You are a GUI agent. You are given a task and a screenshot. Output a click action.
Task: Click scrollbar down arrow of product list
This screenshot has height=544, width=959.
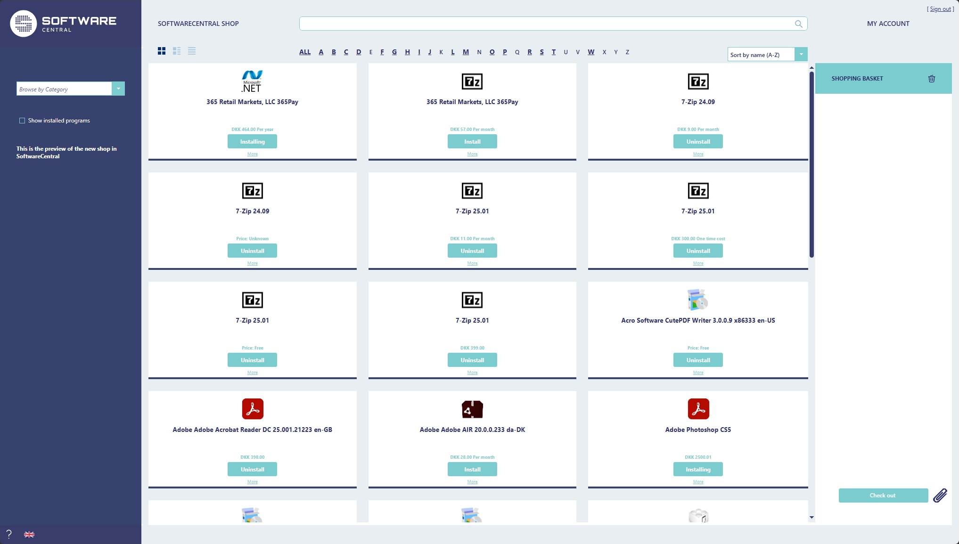tap(811, 517)
